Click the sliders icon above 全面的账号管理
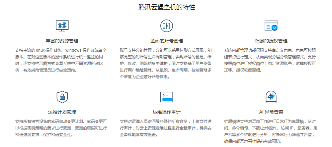332x147 pixels. (167, 26)
